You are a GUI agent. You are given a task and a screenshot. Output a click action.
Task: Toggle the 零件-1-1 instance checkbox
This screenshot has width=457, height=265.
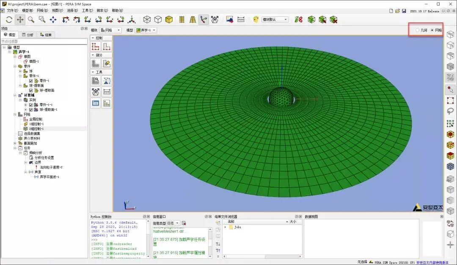click(x=31, y=105)
